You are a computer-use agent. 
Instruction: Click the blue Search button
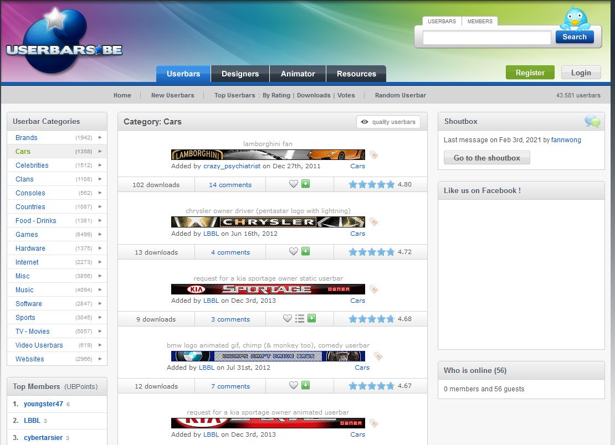575,37
